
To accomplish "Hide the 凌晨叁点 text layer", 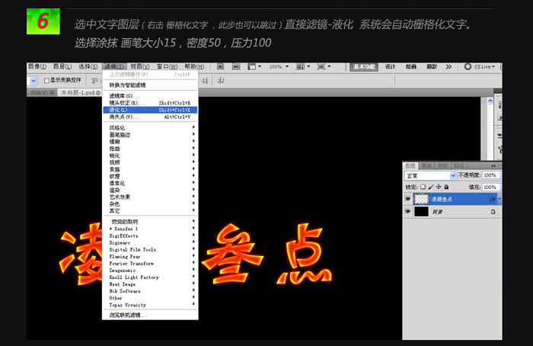I will (x=408, y=198).
